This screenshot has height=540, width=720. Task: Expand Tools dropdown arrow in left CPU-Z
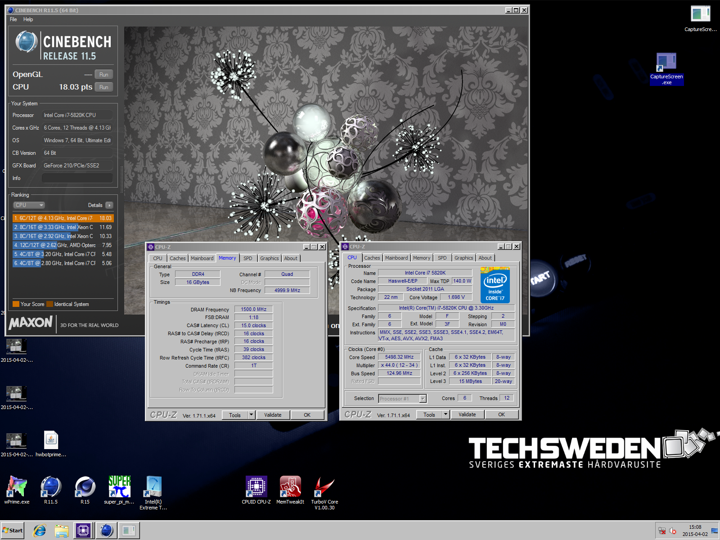(252, 415)
